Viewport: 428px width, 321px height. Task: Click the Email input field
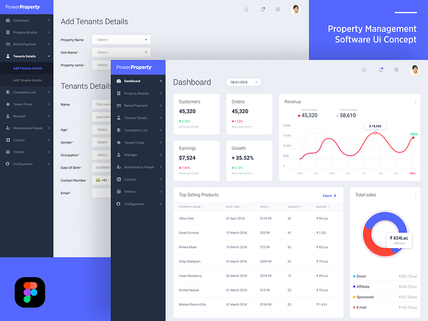[101, 193]
